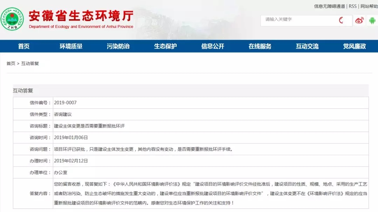Open the 网站帮助 link at top right

point(369,6)
